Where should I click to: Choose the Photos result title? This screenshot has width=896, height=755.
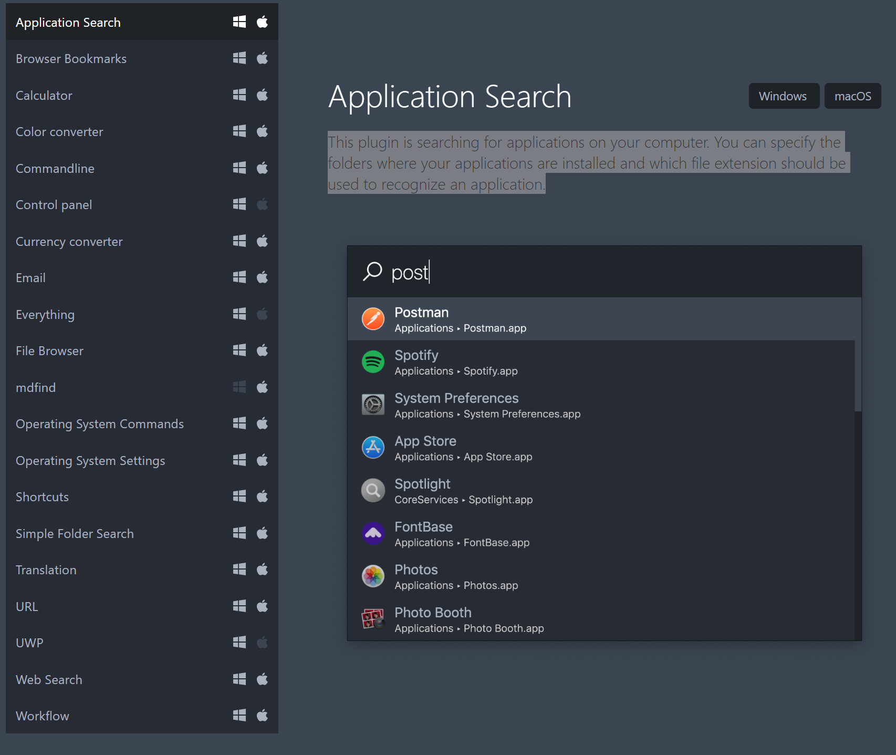coord(416,570)
